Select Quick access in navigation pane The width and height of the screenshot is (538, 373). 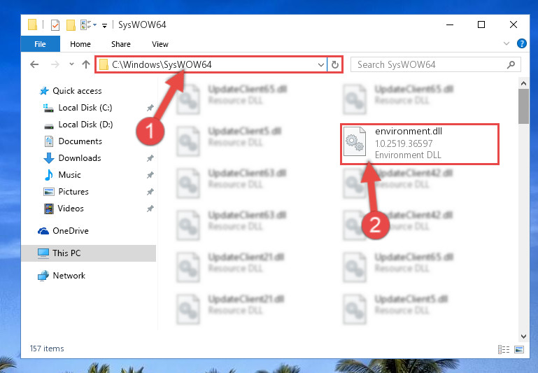77,90
